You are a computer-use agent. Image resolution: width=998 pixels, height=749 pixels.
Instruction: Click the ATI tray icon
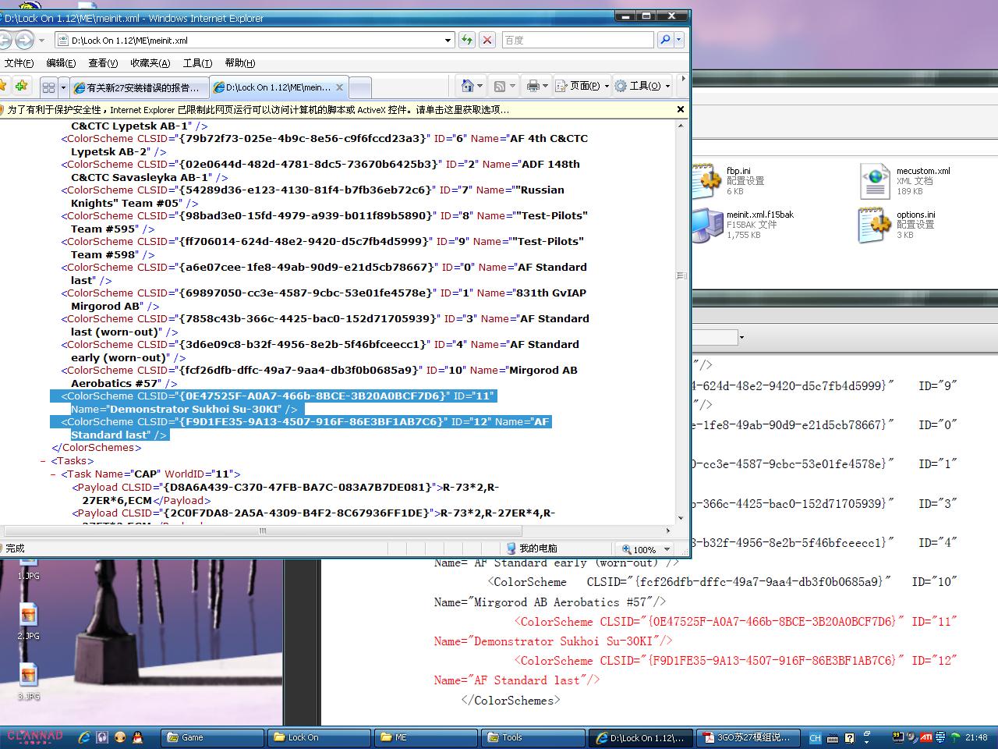[x=926, y=737]
